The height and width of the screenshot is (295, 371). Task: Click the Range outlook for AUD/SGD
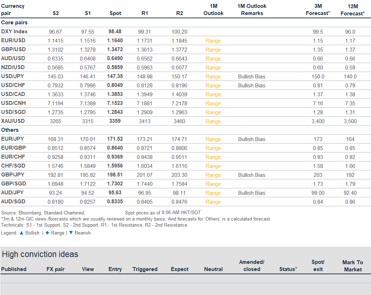213,202
